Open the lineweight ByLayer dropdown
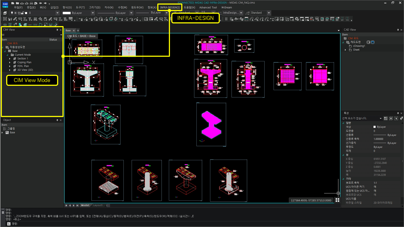Image resolution: width=404 pixels, height=227 pixels. (x=167, y=13)
